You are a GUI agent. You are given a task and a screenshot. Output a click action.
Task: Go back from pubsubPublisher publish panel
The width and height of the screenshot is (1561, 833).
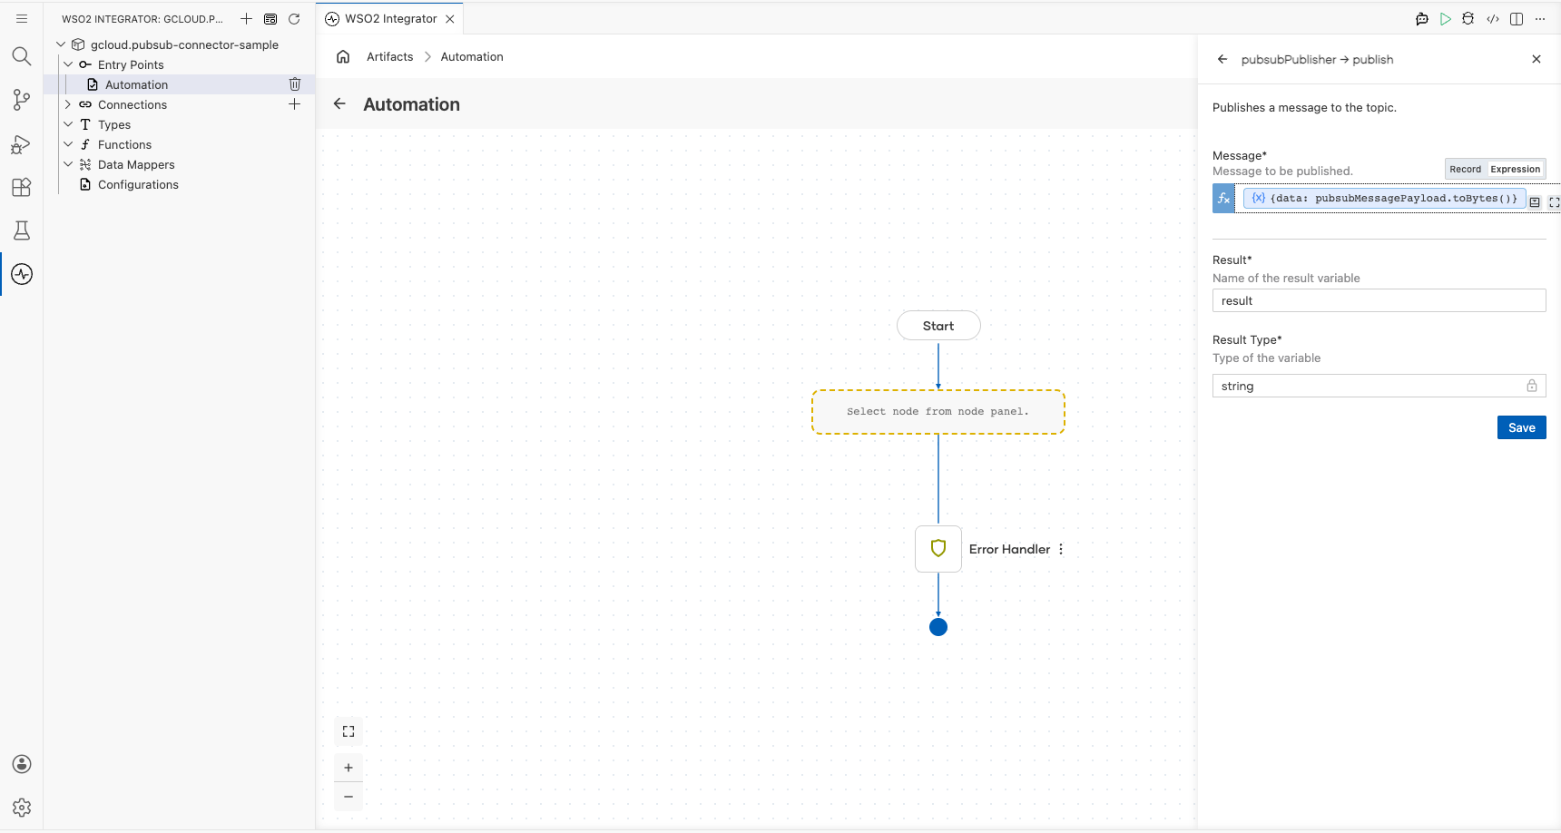coord(1222,59)
